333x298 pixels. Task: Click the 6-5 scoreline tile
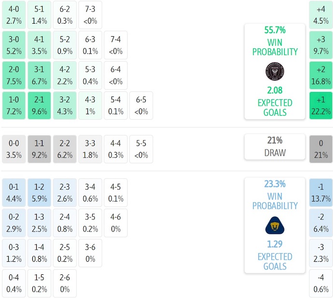click(x=141, y=106)
